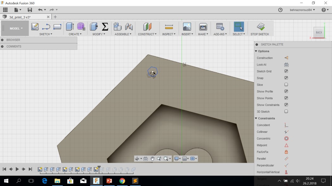This screenshot has height=186, width=332.
Task: Apply the Perpendicular constraint
Action: (286, 165)
